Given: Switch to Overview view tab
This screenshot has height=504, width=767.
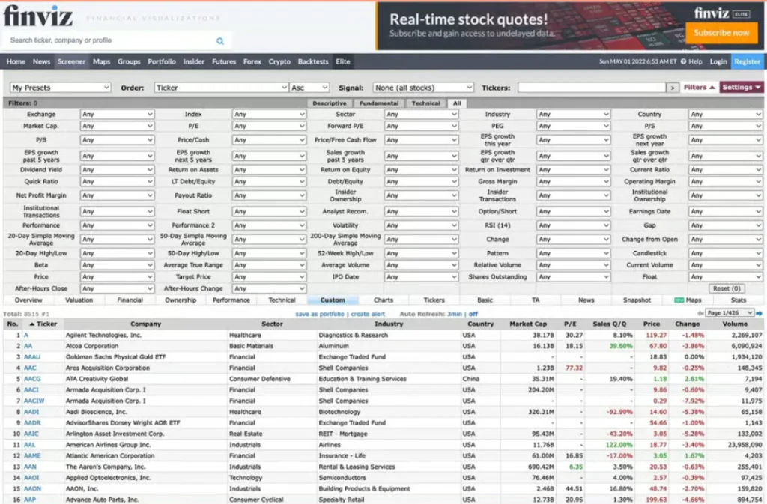Looking at the screenshot, I should point(28,300).
